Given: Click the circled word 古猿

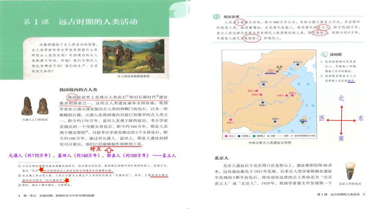Looking at the screenshot, I should coord(240,22).
